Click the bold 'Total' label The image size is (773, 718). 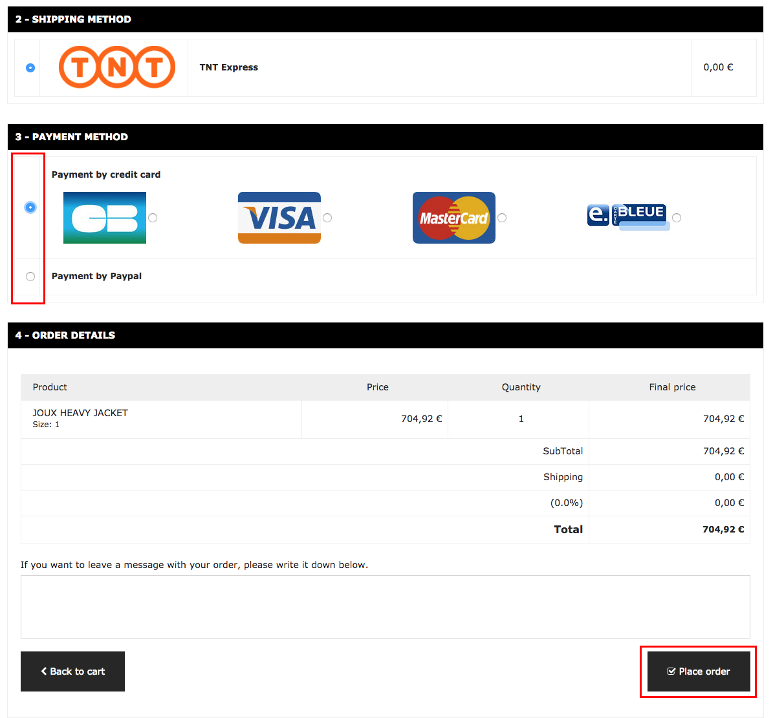pyautogui.click(x=568, y=529)
